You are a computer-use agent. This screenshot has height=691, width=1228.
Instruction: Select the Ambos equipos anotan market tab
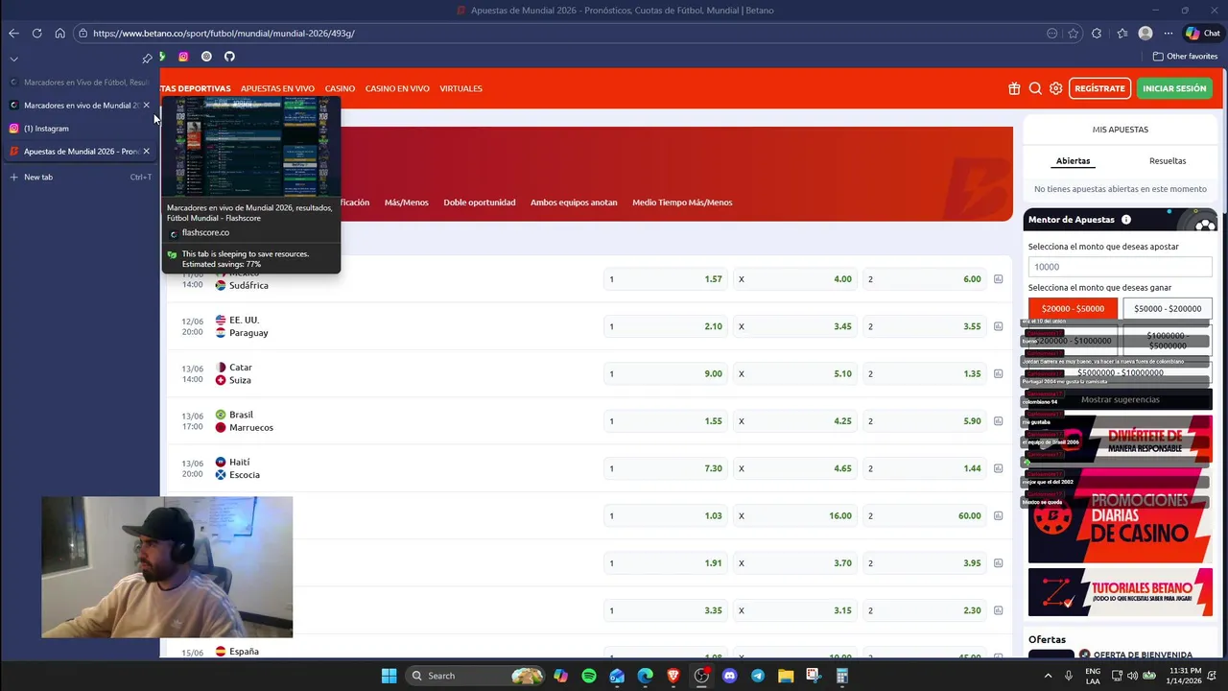point(574,203)
